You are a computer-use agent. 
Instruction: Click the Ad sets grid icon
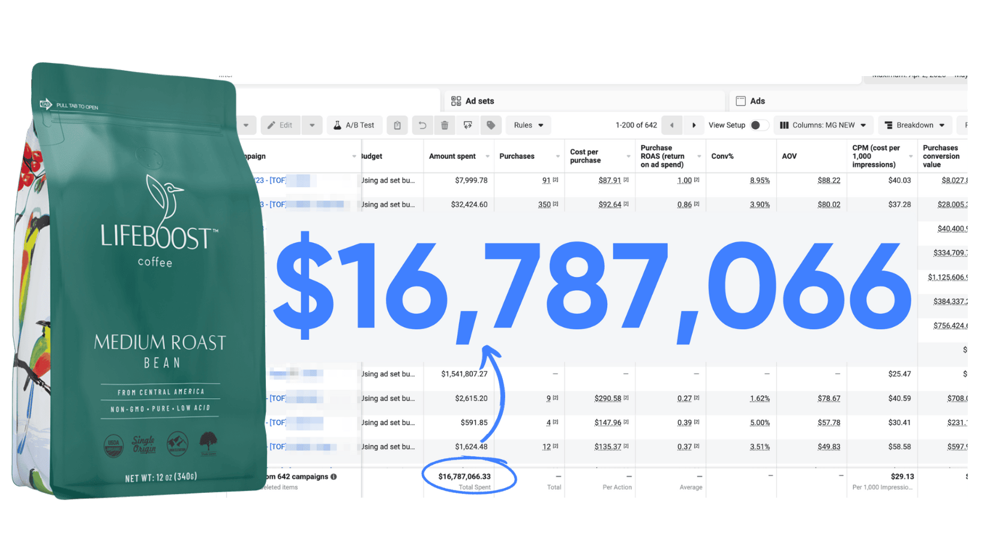(x=456, y=101)
